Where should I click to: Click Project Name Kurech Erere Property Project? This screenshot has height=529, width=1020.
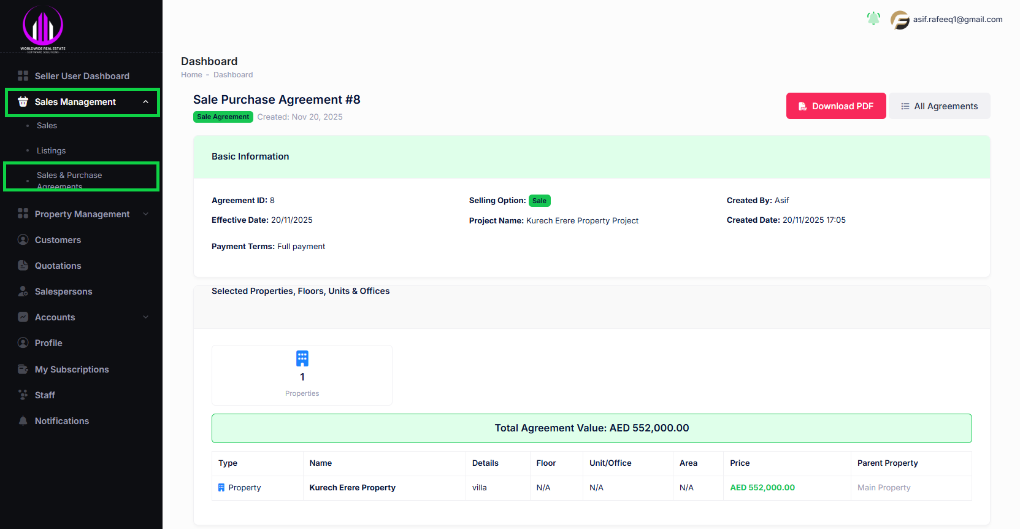tap(554, 220)
